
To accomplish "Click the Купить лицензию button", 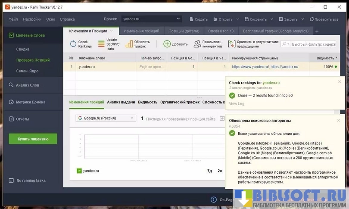I will pos(33,139).
